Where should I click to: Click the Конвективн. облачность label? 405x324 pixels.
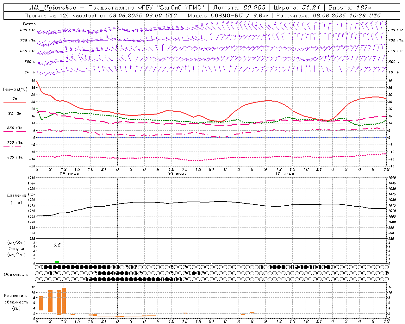click(x=16, y=299)
